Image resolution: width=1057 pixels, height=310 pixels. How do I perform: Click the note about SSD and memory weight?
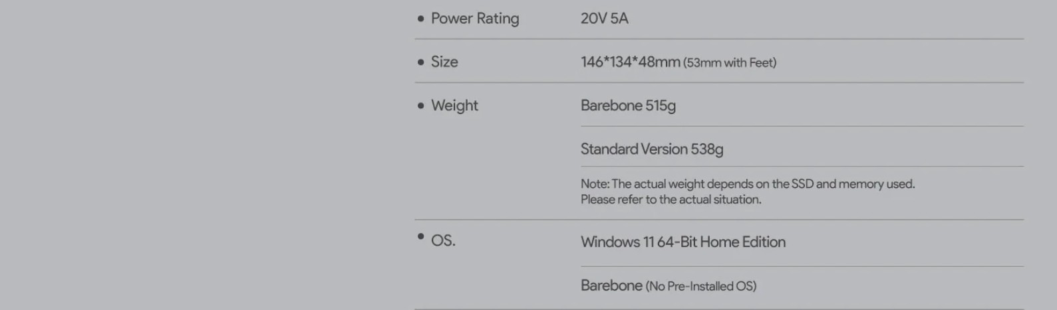tap(747, 184)
